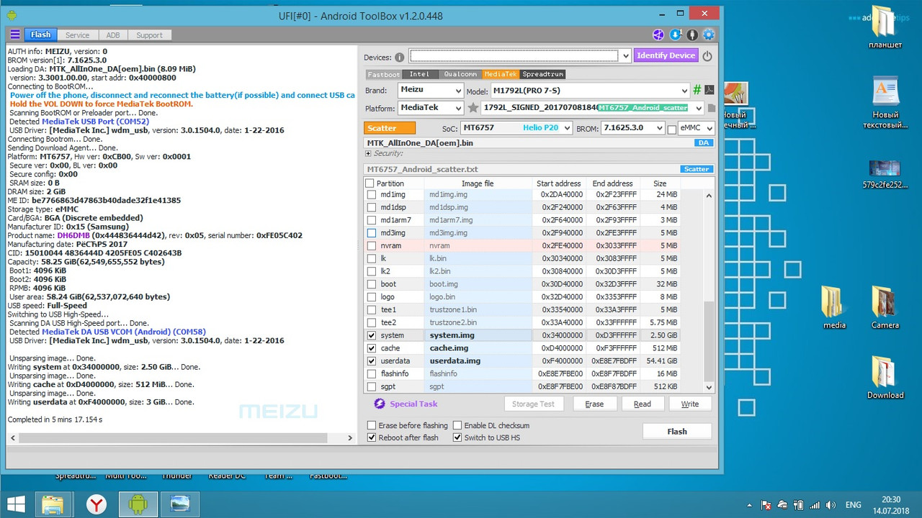Image resolution: width=922 pixels, height=518 pixels.
Task: Select the Android ToolBox taskbar icon
Action: coord(138,504)
